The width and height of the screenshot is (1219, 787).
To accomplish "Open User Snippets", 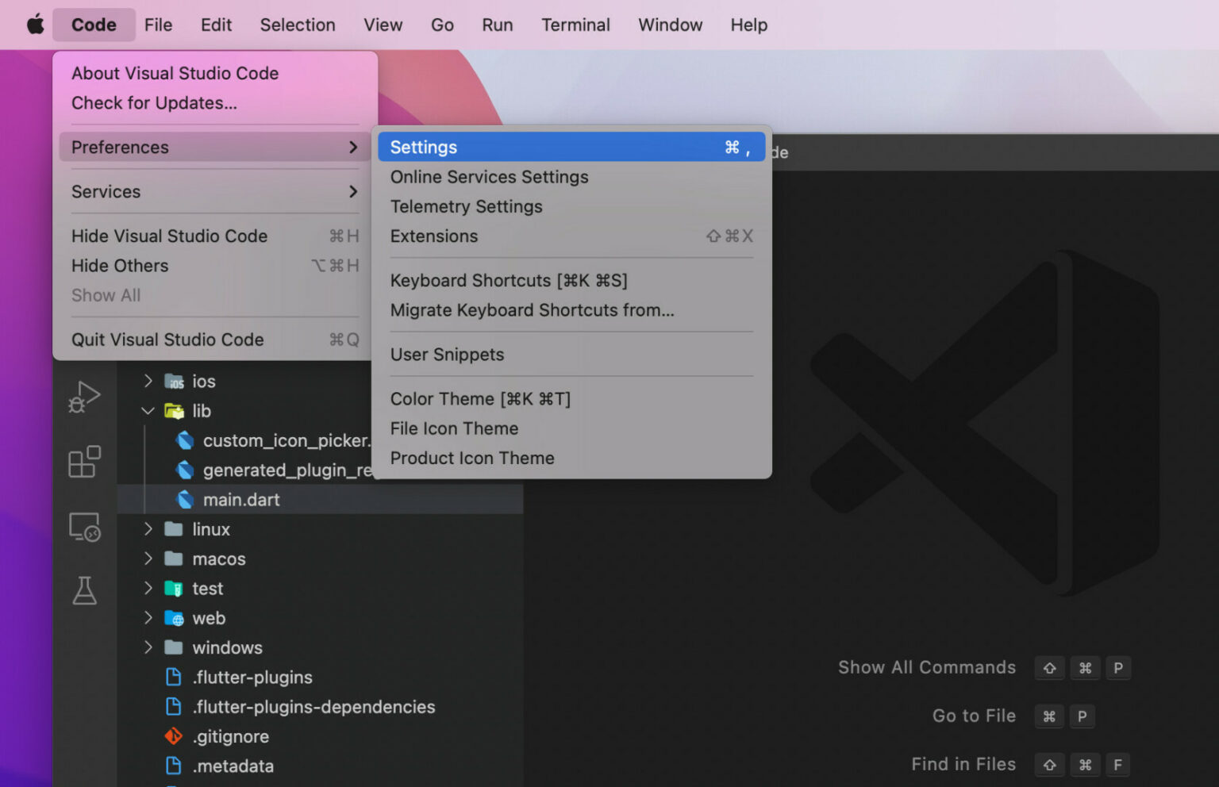I will (x=571, y=355).
